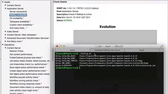
Task: Select Save object action performance check
Action: coord(28,67)
